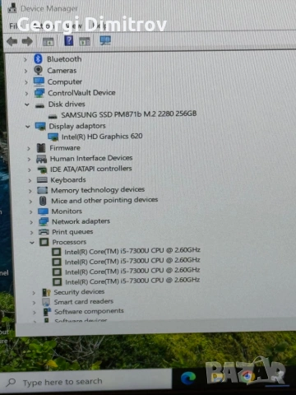This screenshot has height=395, width=296.
Task: Select the ControlVault Device label
Action: (81, 93)
